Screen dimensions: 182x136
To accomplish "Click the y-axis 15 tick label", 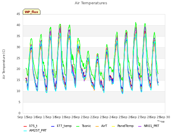I will pos(18,80).
